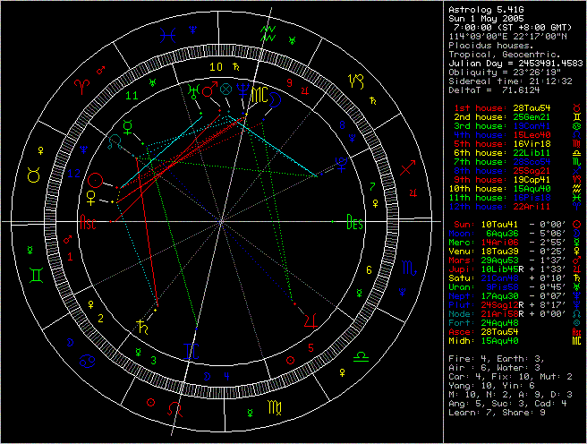Select the blue Pluto glyph near the Descendant
Image resolution: width=587 pixels, height=444 pixels.
(x=341, y=162)
